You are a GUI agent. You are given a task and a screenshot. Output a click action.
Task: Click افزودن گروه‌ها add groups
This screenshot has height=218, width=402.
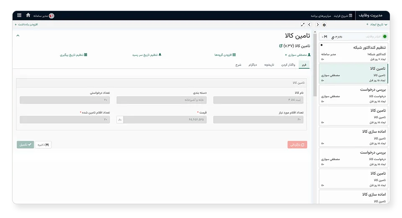[225, 54]
